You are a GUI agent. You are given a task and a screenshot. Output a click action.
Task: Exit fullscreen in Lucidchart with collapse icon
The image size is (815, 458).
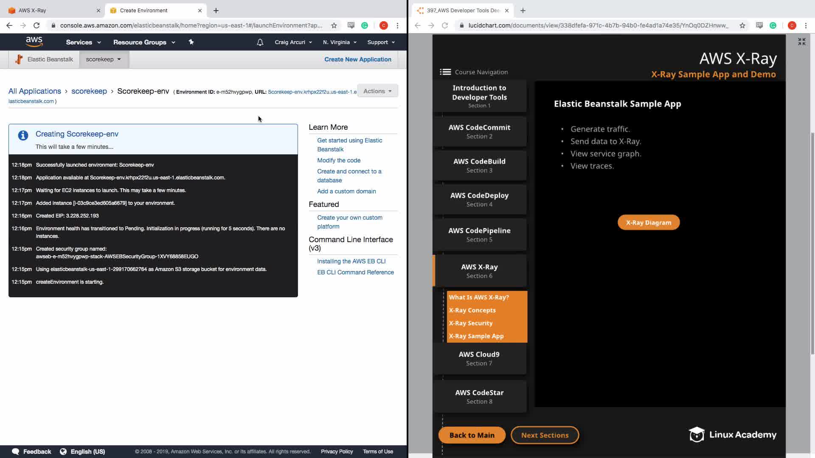pyautogui.click(x=801, y=42)
